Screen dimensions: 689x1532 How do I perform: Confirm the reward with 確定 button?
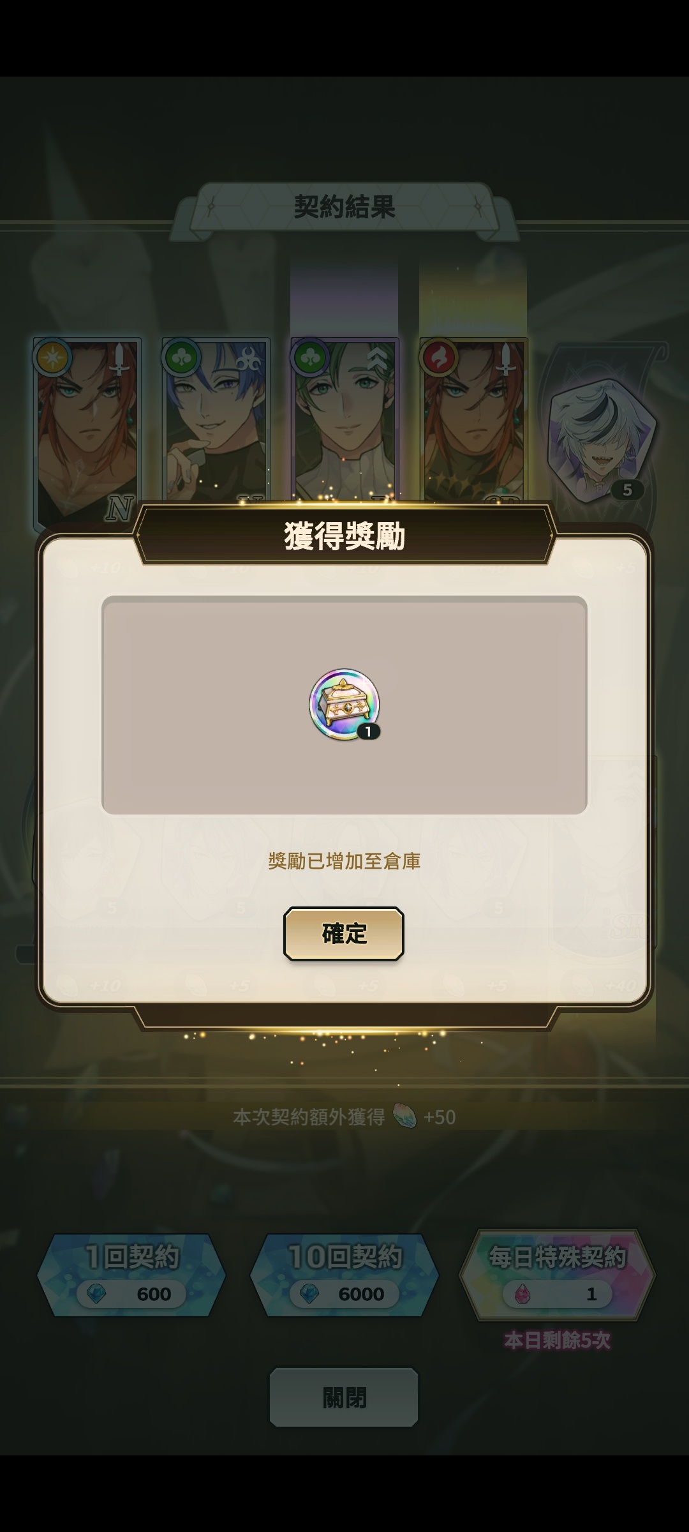344,933
